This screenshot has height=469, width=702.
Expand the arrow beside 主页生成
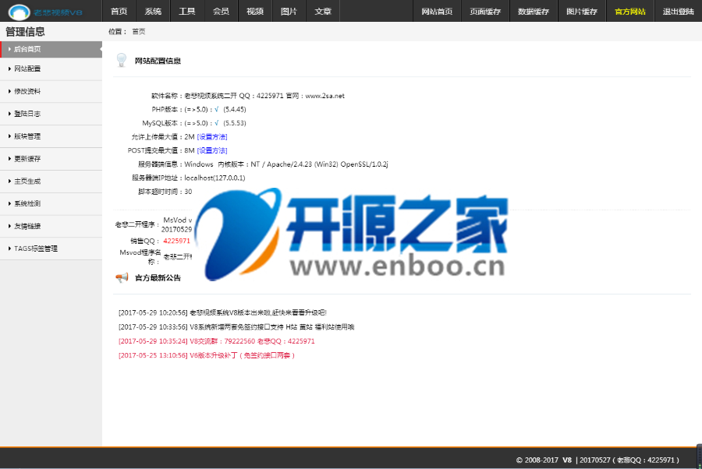[9, 181]
